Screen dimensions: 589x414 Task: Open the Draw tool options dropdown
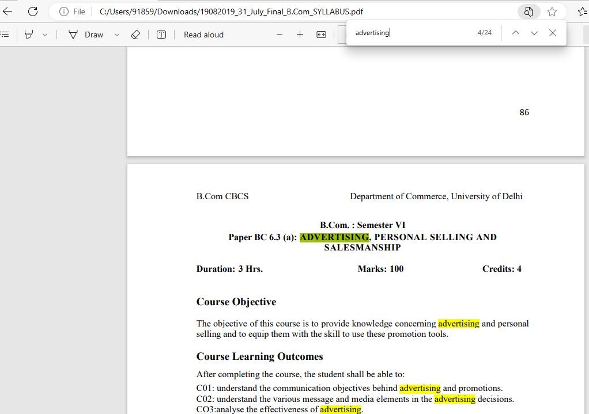click(117, 35)
